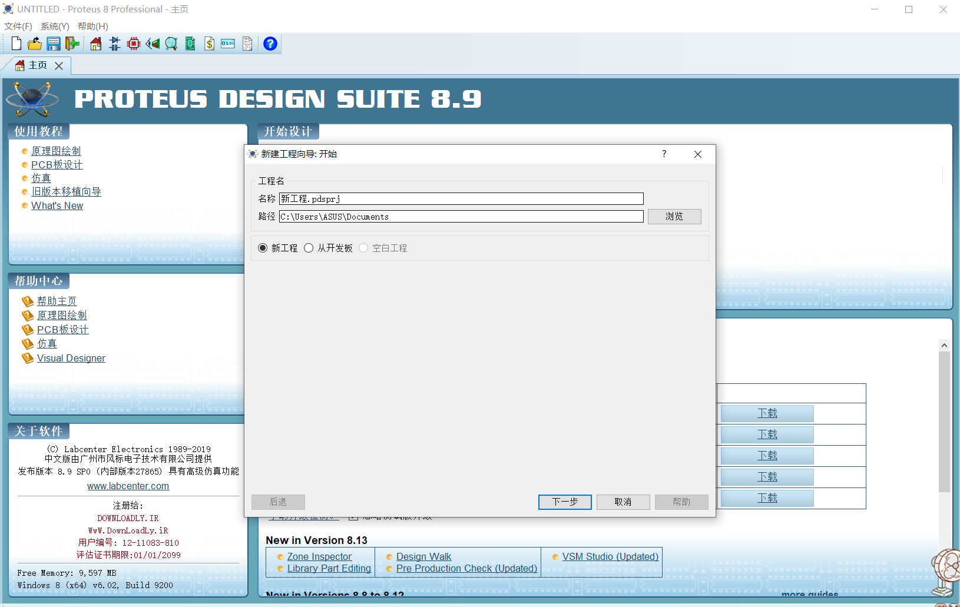
Task: Open the Visual Designer help link
Action: [x=71, y=358]
